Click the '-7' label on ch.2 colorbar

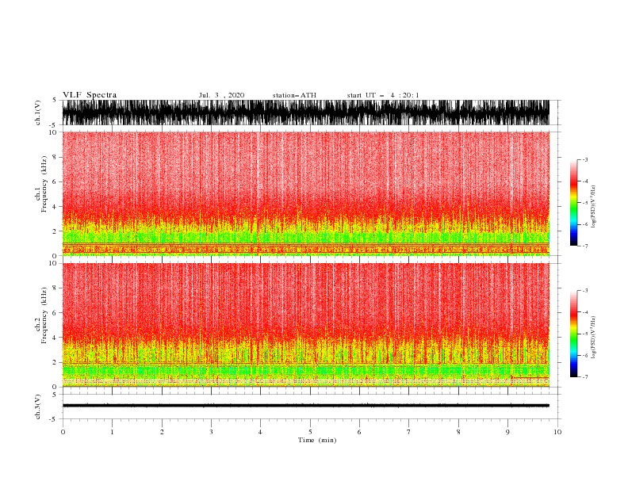click(x=584, y=377)
